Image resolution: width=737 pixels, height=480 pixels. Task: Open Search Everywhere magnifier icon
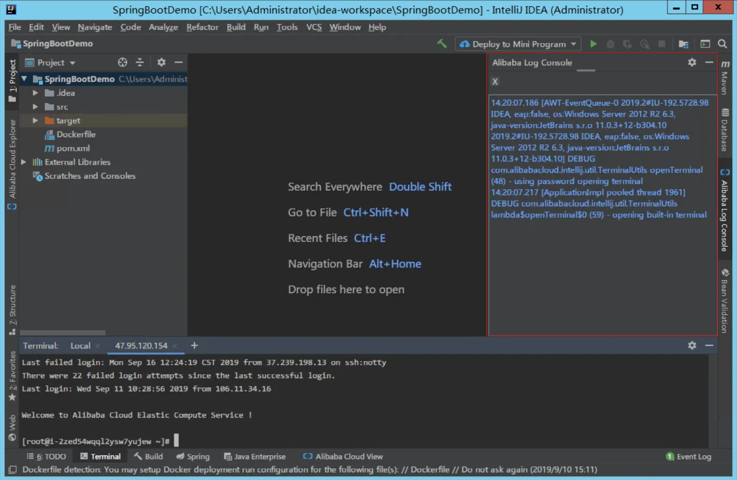(722, 44)
